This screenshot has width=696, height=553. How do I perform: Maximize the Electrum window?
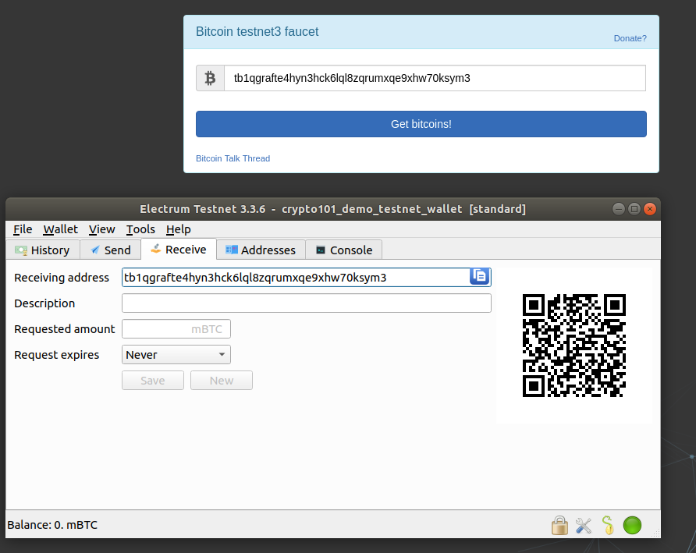pos(634,208)
